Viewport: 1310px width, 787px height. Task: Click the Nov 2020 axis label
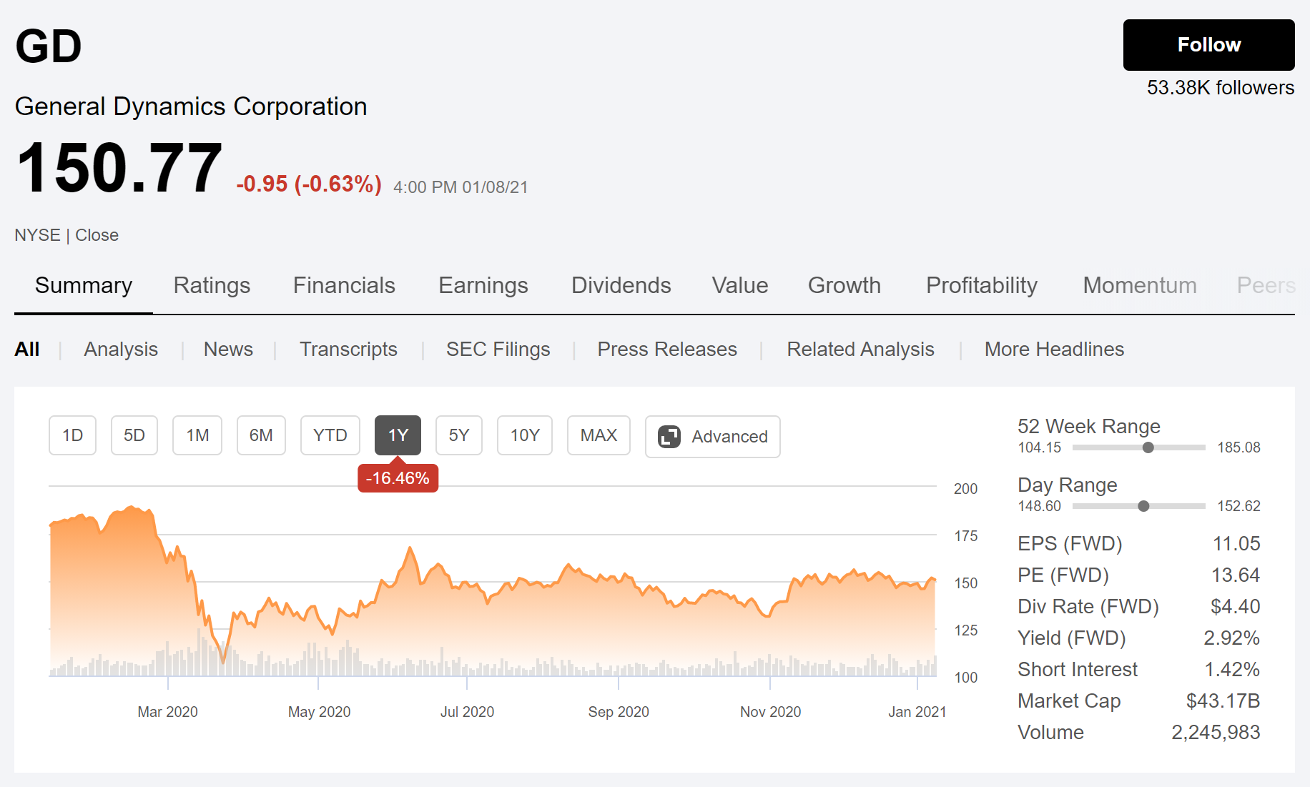click(x=770, y=712)
